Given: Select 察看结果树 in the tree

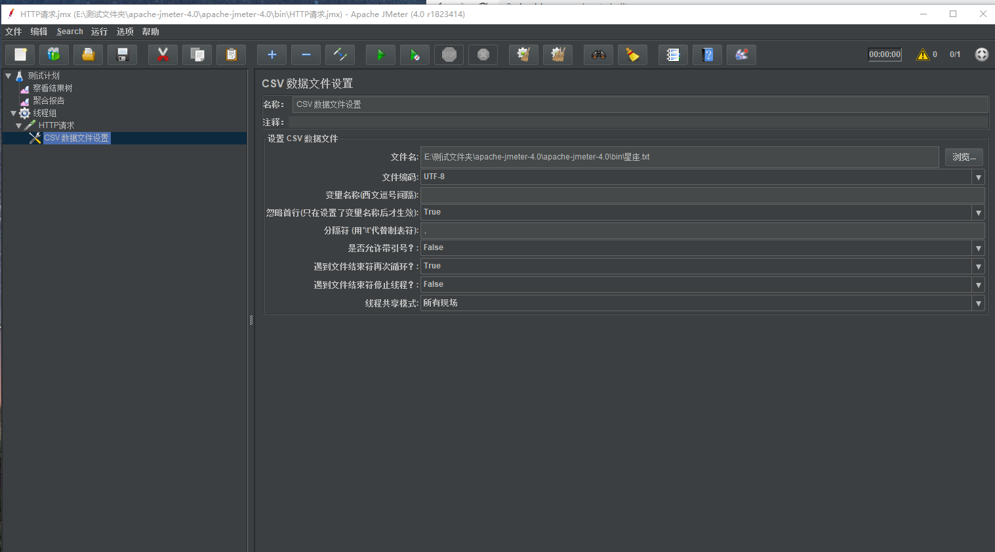Looking at the screenshot, I should [52, 88].
